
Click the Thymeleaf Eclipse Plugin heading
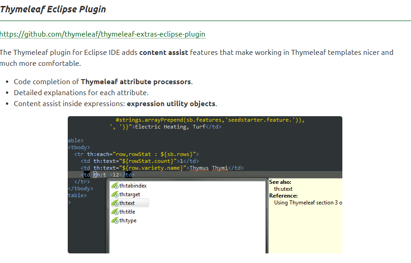(53, 10)
